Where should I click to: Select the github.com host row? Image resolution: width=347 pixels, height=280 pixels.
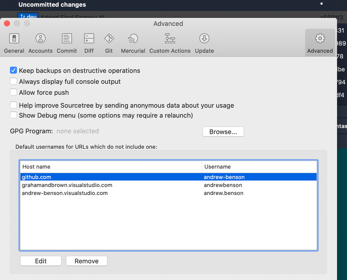[x=168, y=177]
